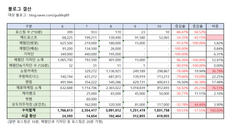Click the 빗썸 cell showing 60,000
This screenshot has height=130, width=231.
coord(87,99)
